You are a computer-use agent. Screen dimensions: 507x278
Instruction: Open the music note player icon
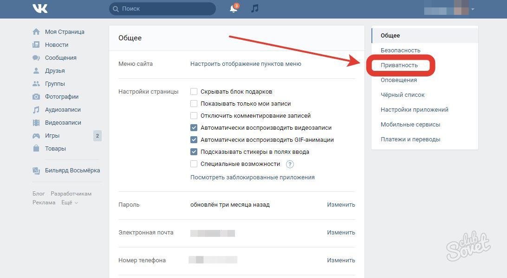(254, 9)
